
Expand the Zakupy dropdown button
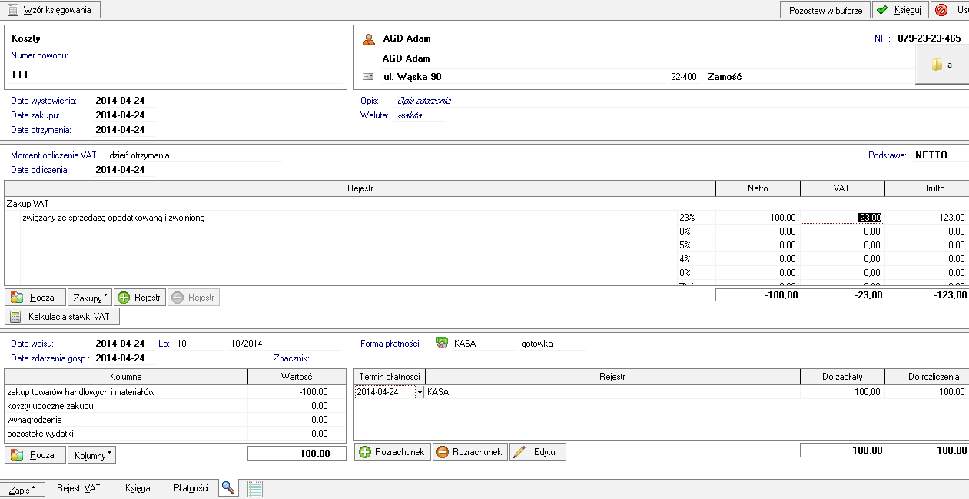pyautogui.click(x=90, y=298)
